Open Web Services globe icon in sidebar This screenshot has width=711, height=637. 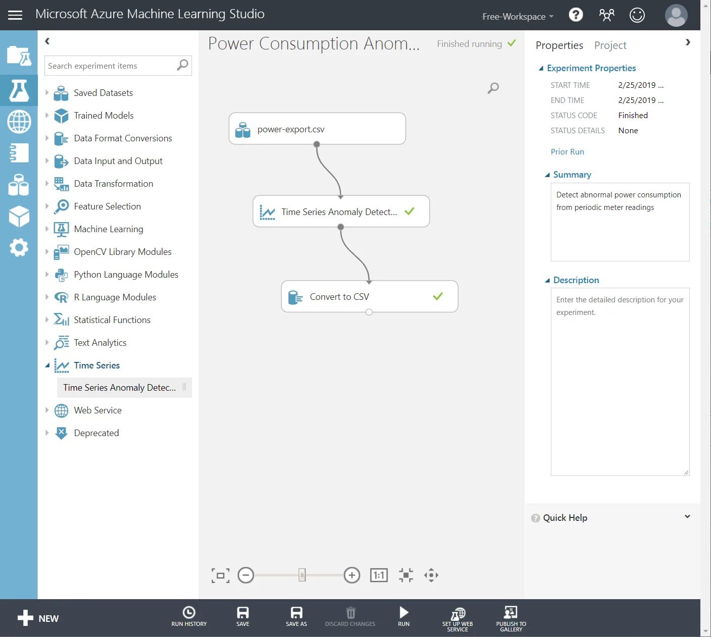[x=19, y=122]
